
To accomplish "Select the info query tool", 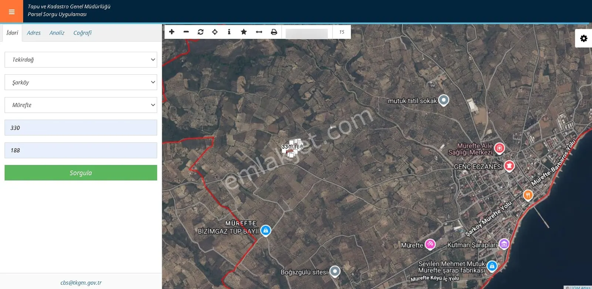I will 229,32.
